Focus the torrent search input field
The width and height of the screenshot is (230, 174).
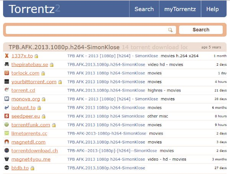click(x=91, y=30)
